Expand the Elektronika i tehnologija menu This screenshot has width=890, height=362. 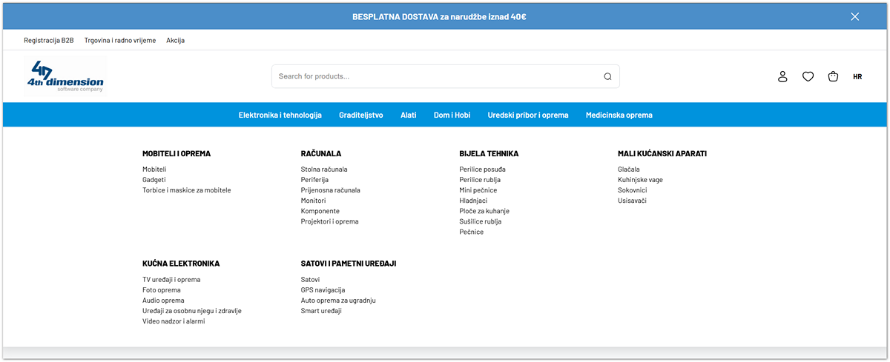280,115
